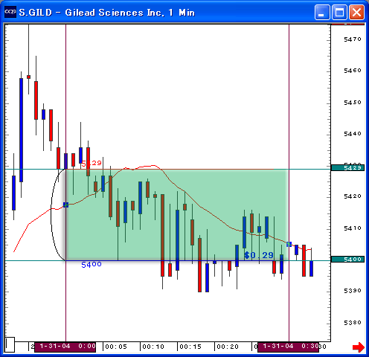Click the 00:10 time axis label

pos(153,347)
